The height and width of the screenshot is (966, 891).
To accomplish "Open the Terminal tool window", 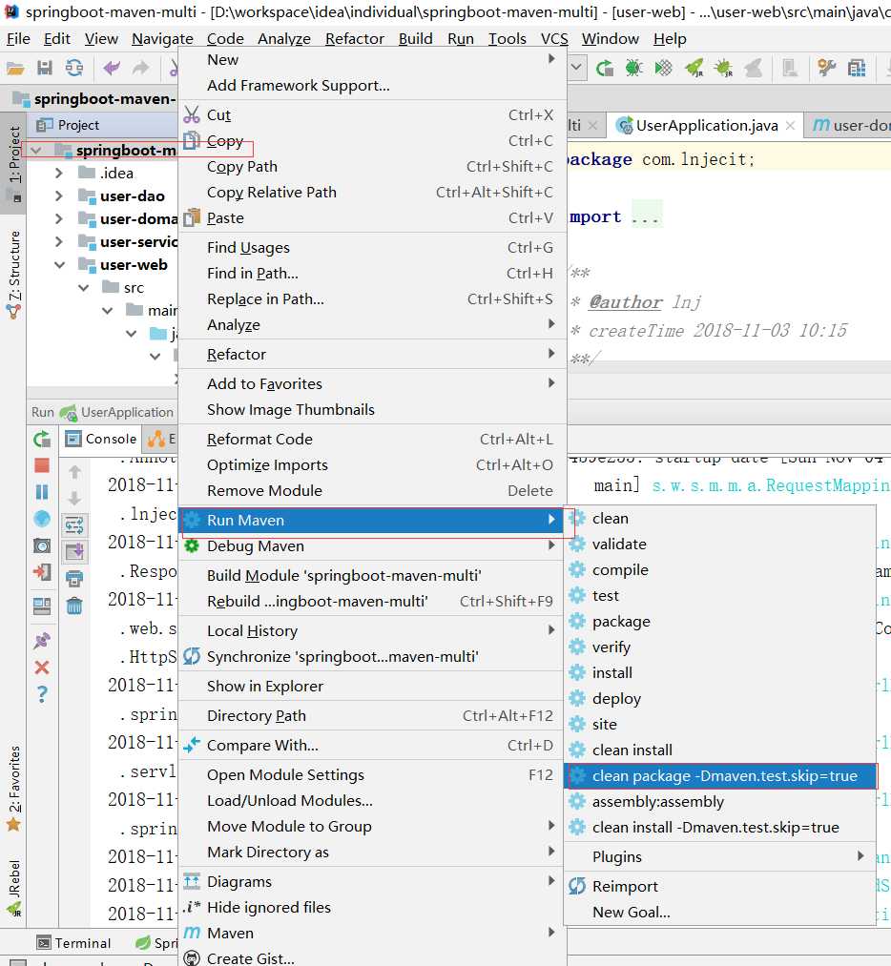I will 74,942.
